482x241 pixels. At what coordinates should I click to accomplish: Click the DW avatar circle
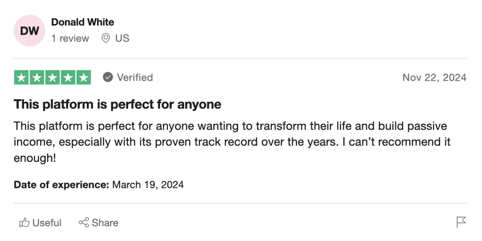pos(30,31)
